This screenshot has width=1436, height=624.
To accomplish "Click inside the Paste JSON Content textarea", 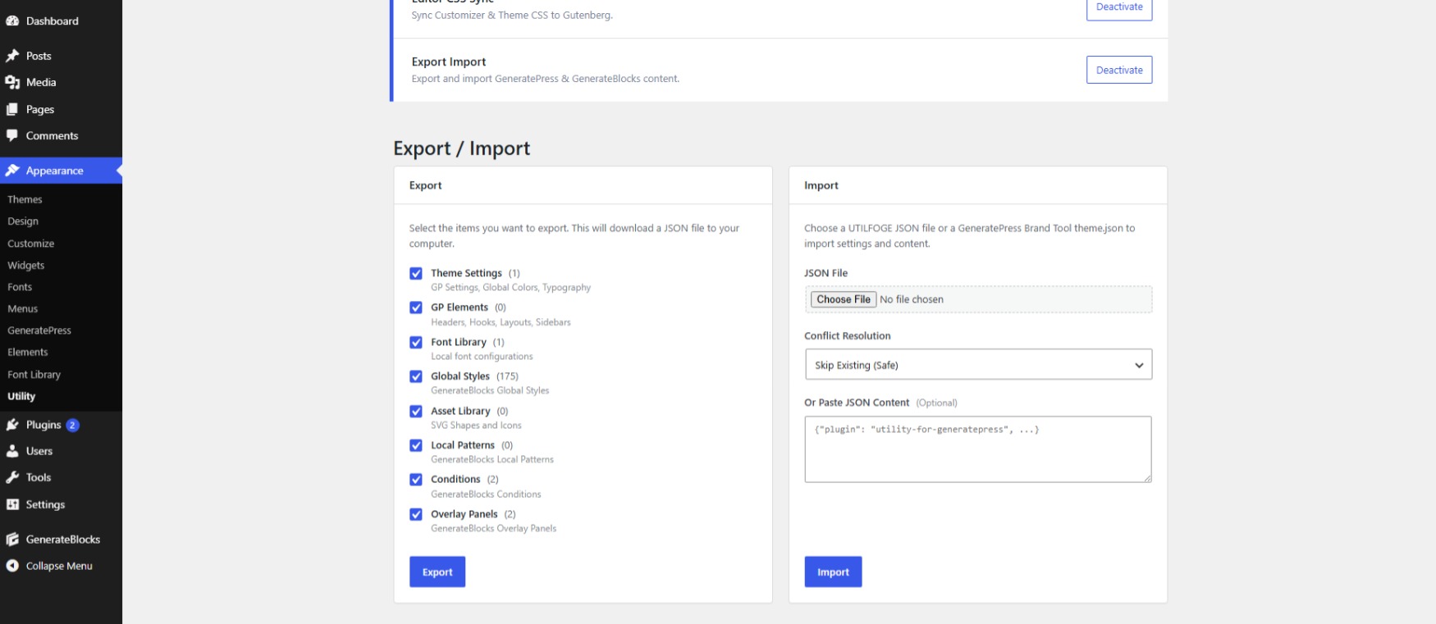I will (x=978, y=449).
